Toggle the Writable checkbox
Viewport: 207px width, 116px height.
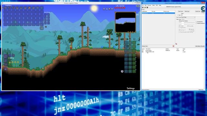(x=180, y=26)
